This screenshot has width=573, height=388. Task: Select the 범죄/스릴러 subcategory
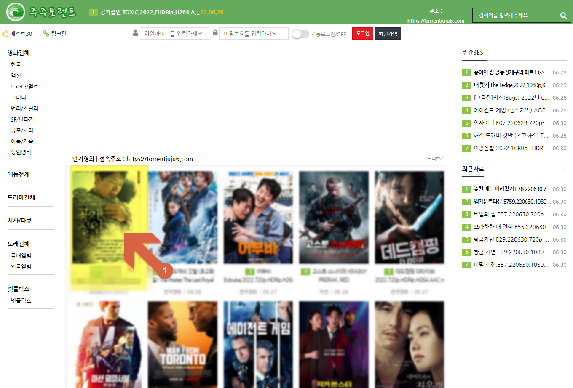24,108
